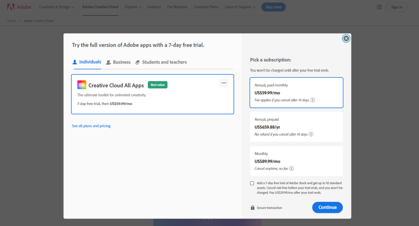Click the Best value badge
Screen dimensions: 419x226
pos(158,85)
